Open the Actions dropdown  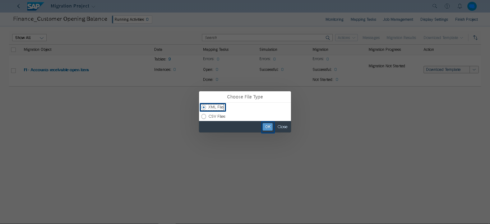(346, 38)
